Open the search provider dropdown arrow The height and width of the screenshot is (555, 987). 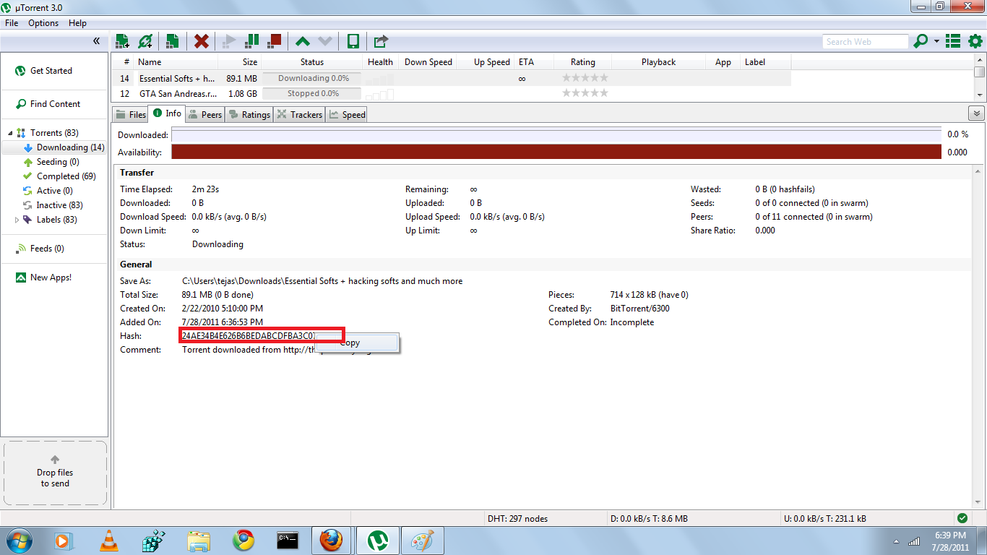point(936,42)
